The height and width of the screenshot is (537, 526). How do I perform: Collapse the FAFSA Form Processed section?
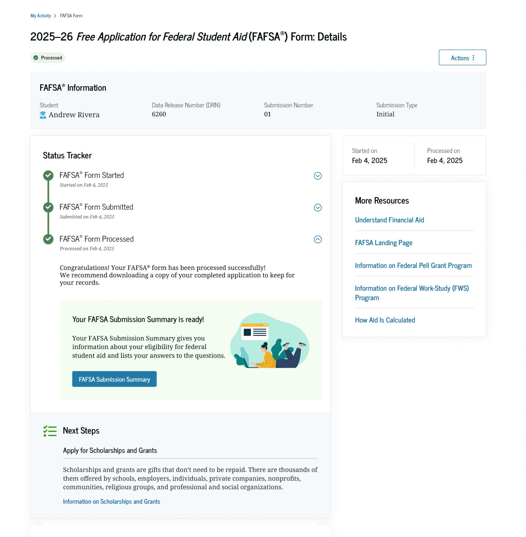click(x=318, y=239)
